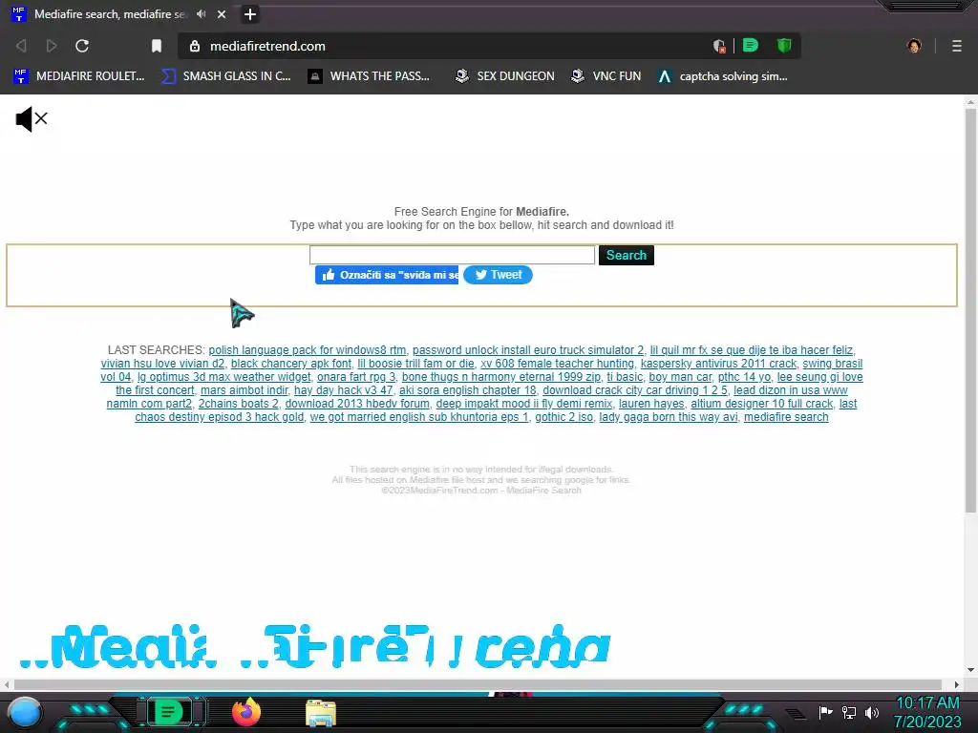The image size is (978, 733).
Task: Click the vertical scrollbar thumb
Action: click(970, 310)
